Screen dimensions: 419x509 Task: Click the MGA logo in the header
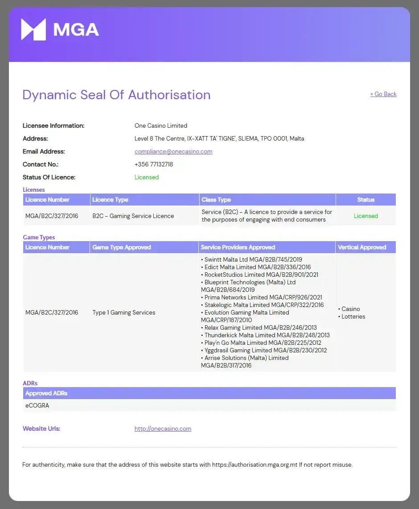(x=60, y=29)
